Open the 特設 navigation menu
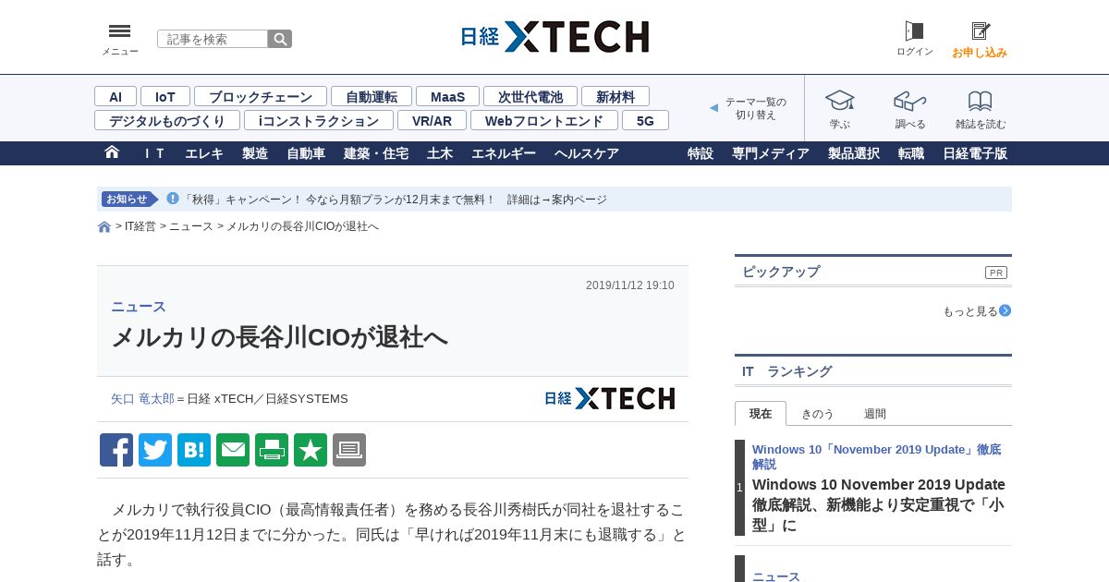 (x=701, y=153)
